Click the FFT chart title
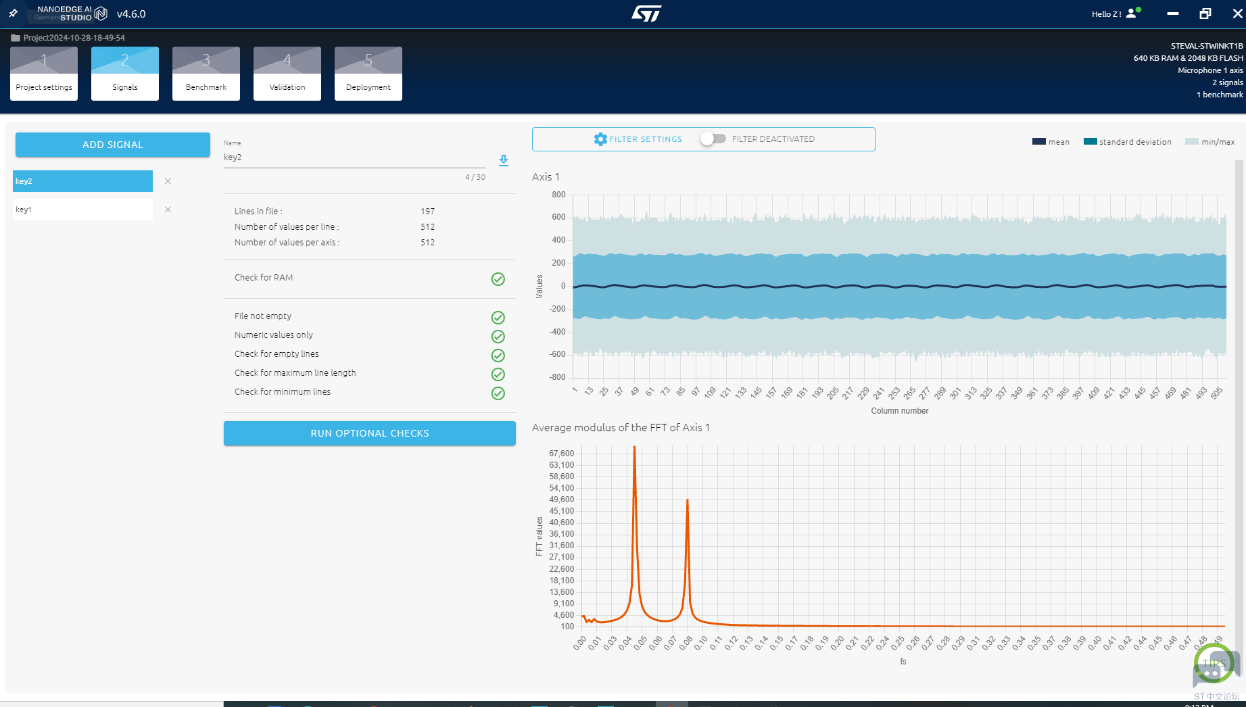Screen dimensions: 1246x707 click(621, 428)
